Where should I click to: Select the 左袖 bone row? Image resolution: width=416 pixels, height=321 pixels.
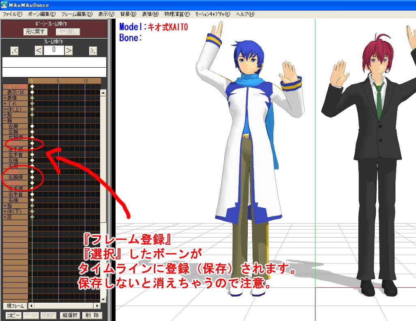15,160
